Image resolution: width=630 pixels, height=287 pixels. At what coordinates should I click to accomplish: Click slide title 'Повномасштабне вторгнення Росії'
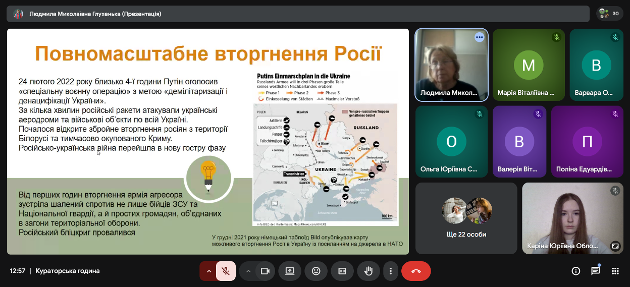(x=208, y=53)
